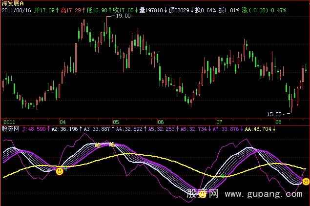
Task: Click the first yellow sell marker at indicator peak
Action: pos(98,145)
